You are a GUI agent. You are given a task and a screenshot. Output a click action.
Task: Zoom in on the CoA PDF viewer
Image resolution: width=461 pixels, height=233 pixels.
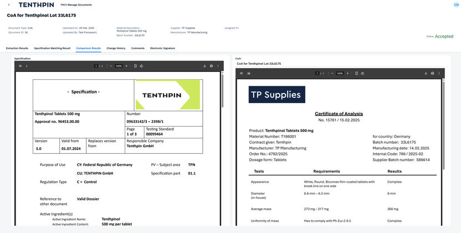click(347, 74)
